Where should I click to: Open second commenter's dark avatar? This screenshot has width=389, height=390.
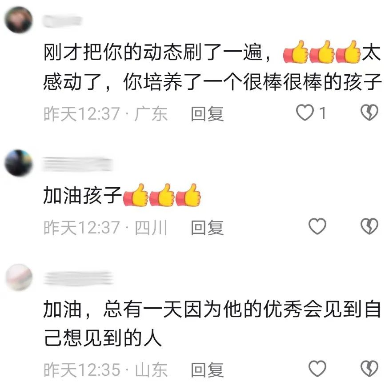pos(19,163)
